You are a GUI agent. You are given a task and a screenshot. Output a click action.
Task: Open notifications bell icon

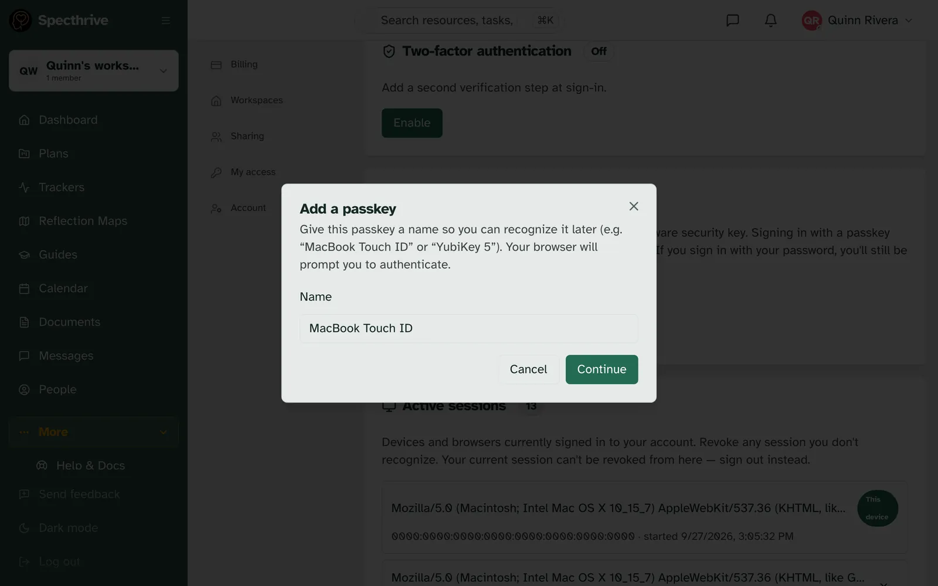click(x=771, y=21)
